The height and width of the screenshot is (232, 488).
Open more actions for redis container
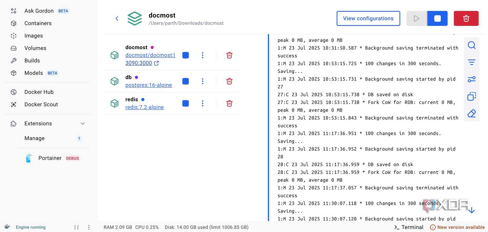tap(203, 103)
